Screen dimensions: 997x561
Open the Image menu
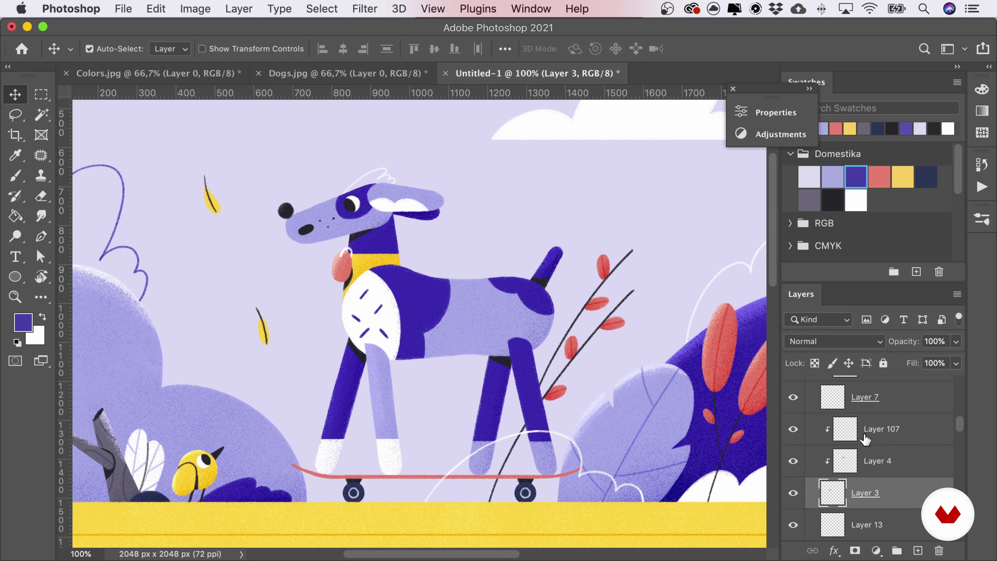pyautogui.click(x=195, y=9)
